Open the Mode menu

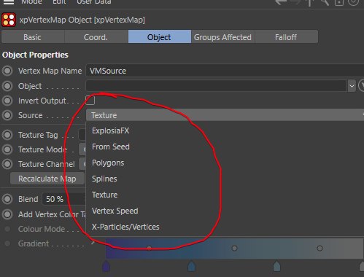31,2
